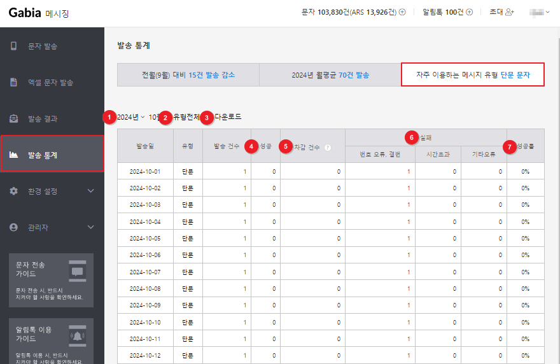This screenshot has width=560, height=364.
Task: Click 단문 in the 2024-10-03 row
Action: point(188,205)
